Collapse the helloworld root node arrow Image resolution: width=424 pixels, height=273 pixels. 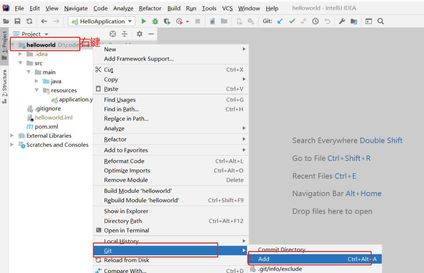click(x=13, y=45)
